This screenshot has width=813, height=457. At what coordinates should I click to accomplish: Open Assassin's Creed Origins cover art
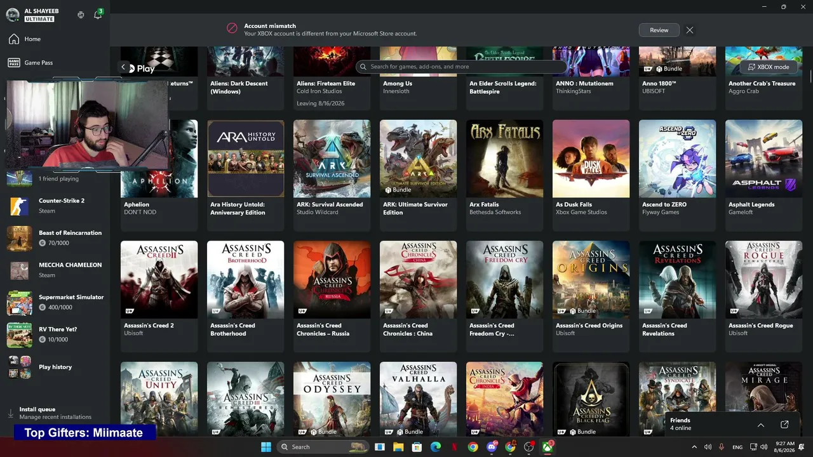591,280
